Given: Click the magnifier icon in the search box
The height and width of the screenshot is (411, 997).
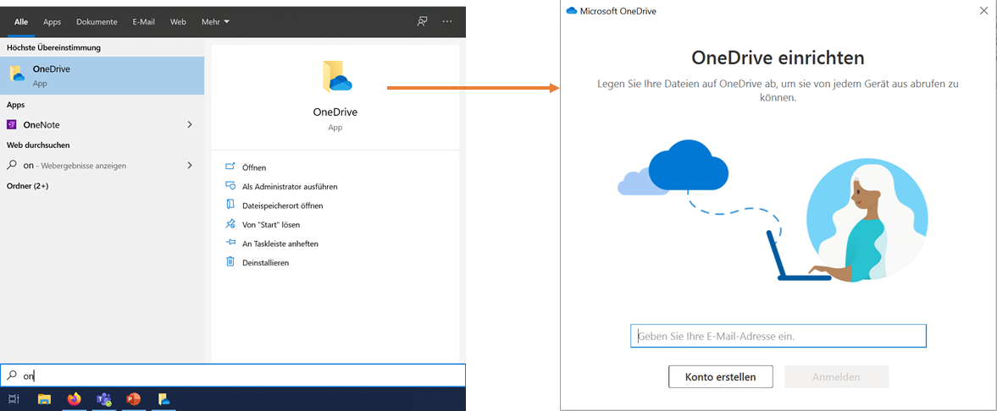Looking at the screenshot, I should (x=12, y=375).
